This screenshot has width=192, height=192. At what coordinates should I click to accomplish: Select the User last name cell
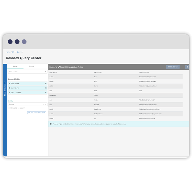click(96, 91)
